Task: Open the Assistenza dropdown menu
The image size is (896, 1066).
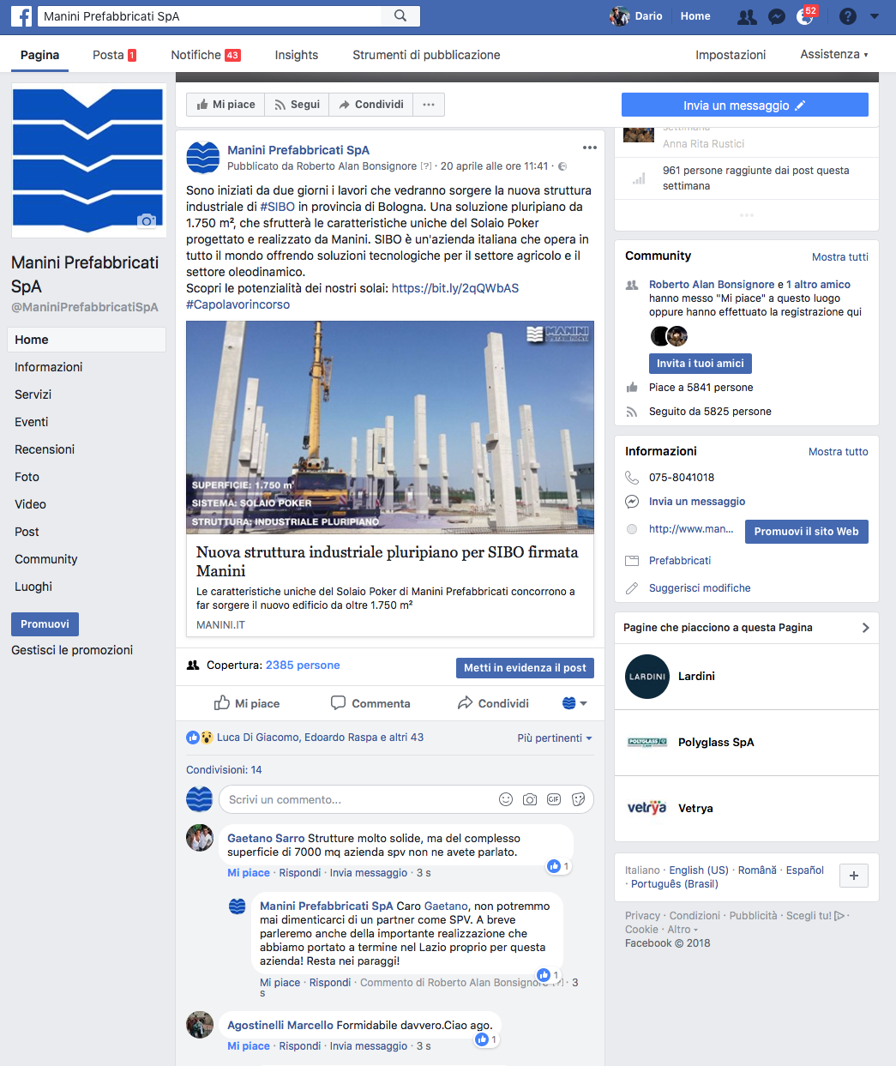Action: click(834, 54)
